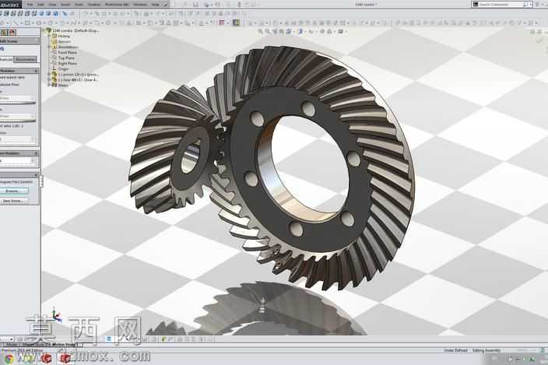548x365 pixels.
Task: Open the Tools menu
Action: (x=79, y=5)
